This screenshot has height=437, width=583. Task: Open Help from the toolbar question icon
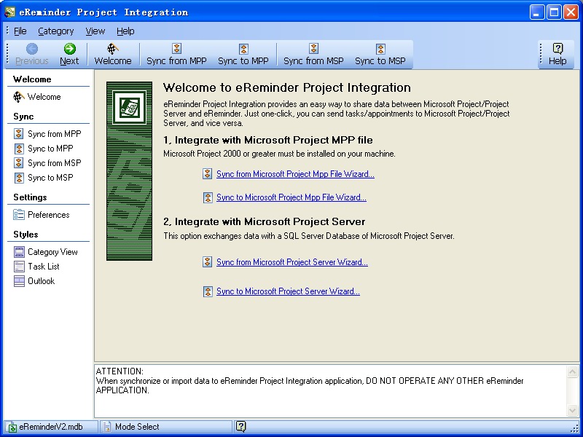pyautogui.click(x=557, y=49)
